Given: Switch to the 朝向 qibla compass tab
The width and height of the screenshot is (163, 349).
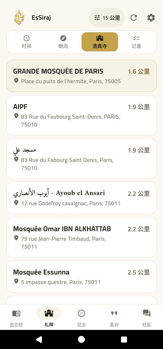Looking at the screenshot, I should (63, 42).
